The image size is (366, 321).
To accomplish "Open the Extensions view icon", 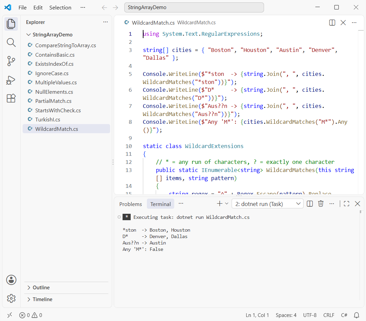I will coord(11,98).
